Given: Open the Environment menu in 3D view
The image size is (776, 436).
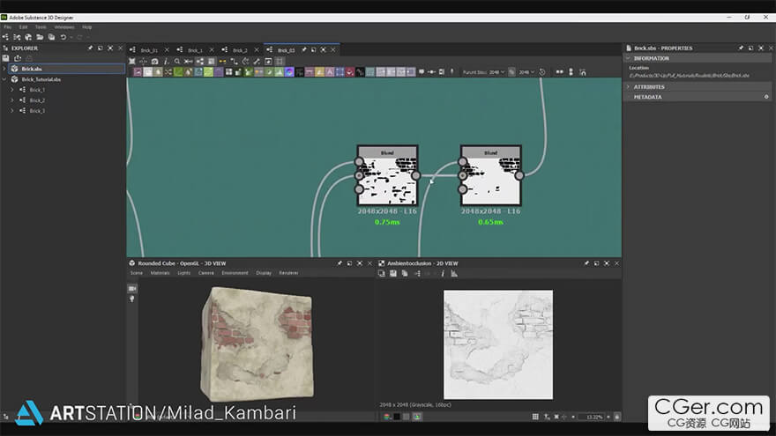Looking at the screenshot, I should coord(235,273).
